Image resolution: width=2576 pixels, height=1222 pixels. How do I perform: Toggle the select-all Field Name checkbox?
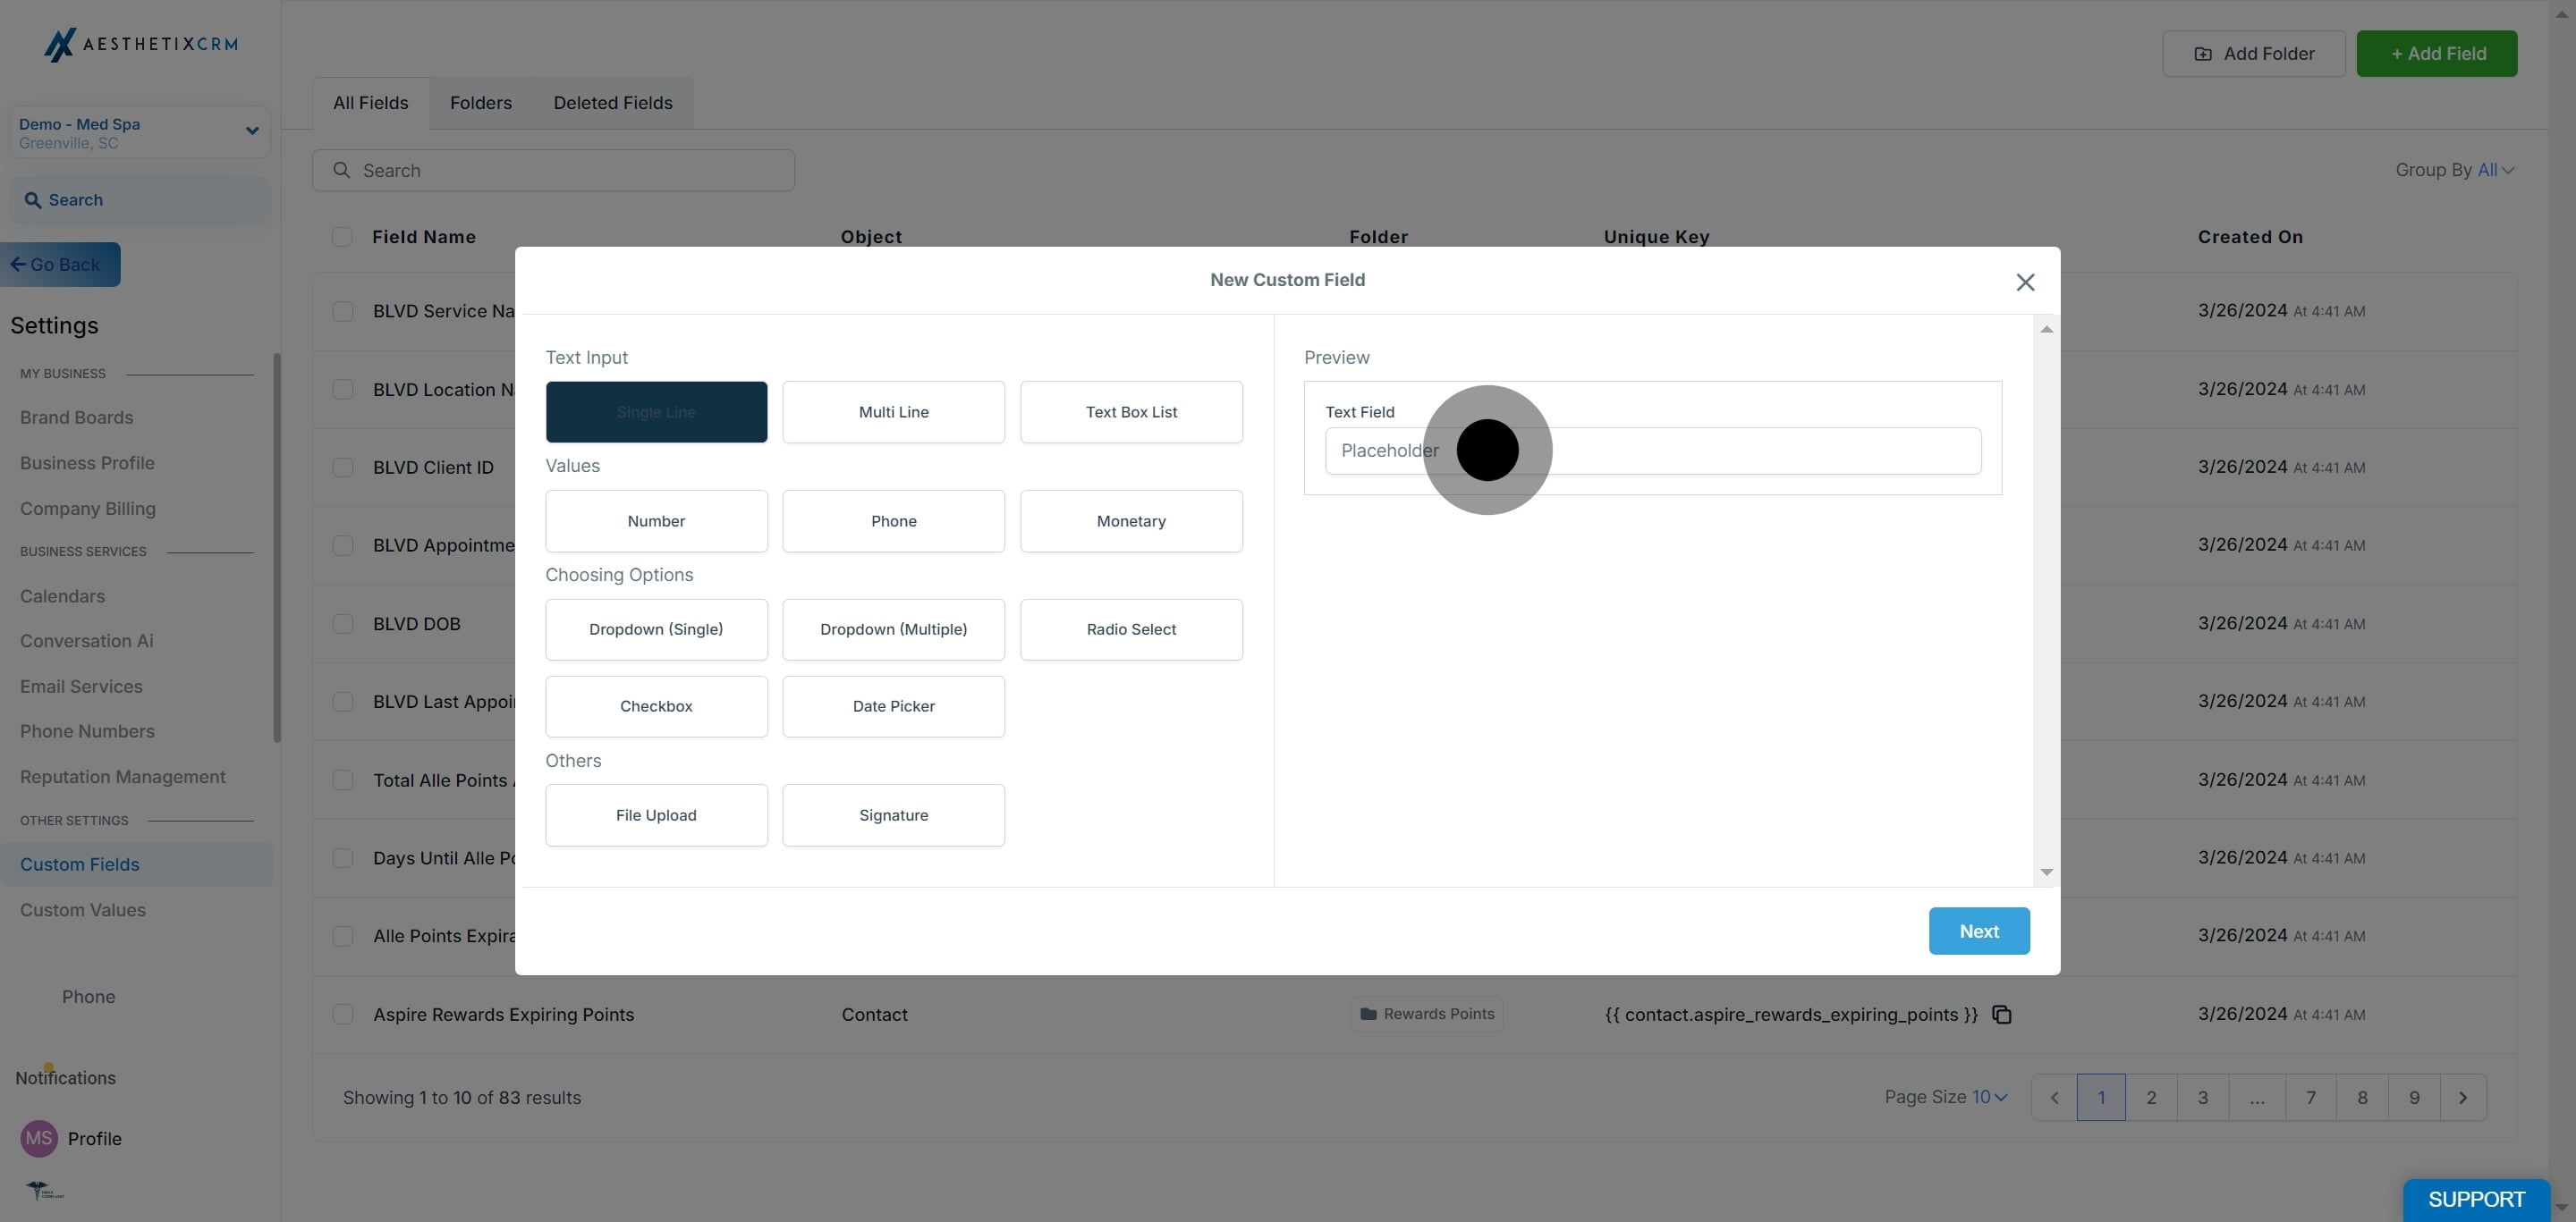point(342,237)
